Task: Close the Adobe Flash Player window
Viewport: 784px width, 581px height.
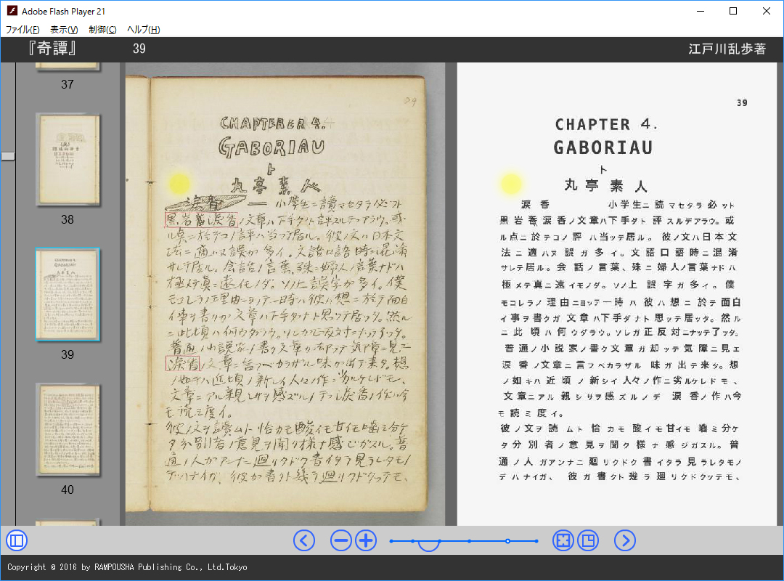Action: (x=766, y=11)
